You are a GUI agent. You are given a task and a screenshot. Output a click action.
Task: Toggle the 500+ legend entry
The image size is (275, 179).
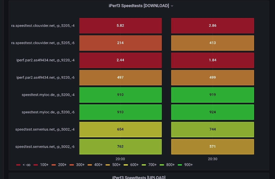tap(113, 165)
